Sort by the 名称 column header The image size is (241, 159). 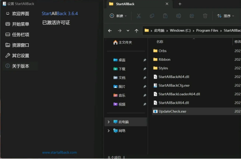[160, 42]
